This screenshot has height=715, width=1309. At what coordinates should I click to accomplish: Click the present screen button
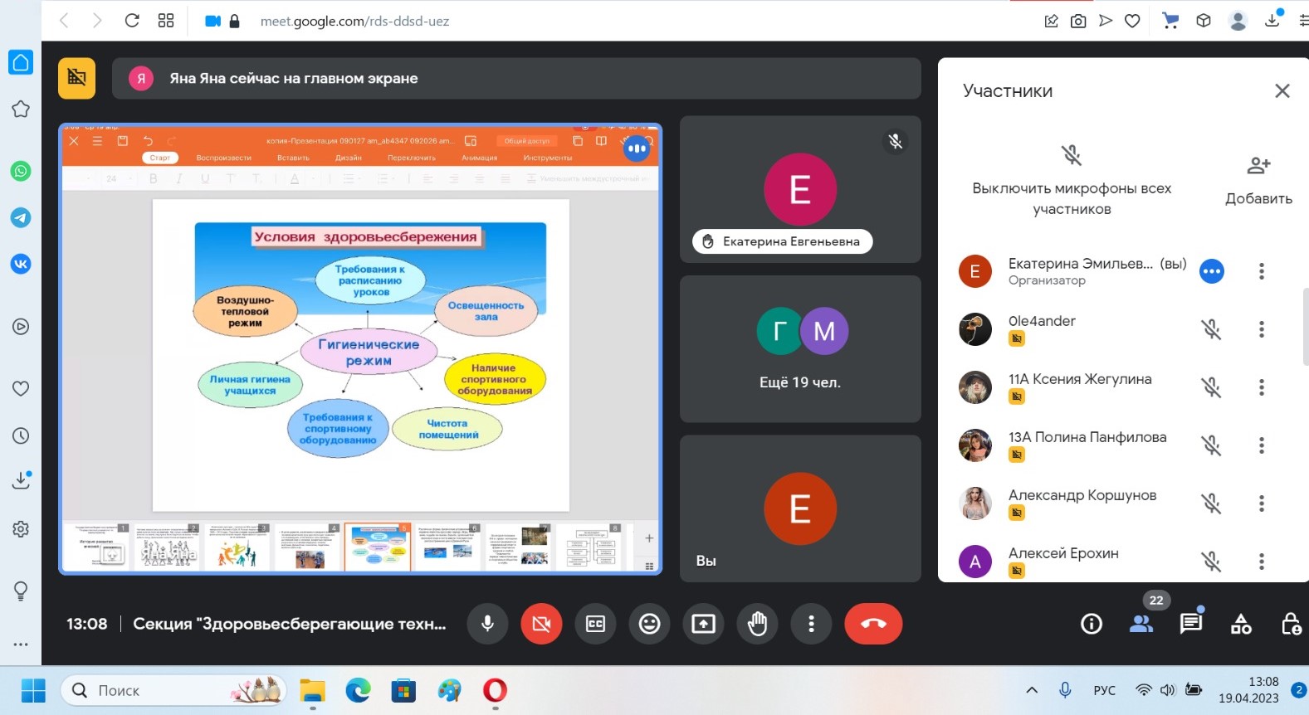click(703, 624)
